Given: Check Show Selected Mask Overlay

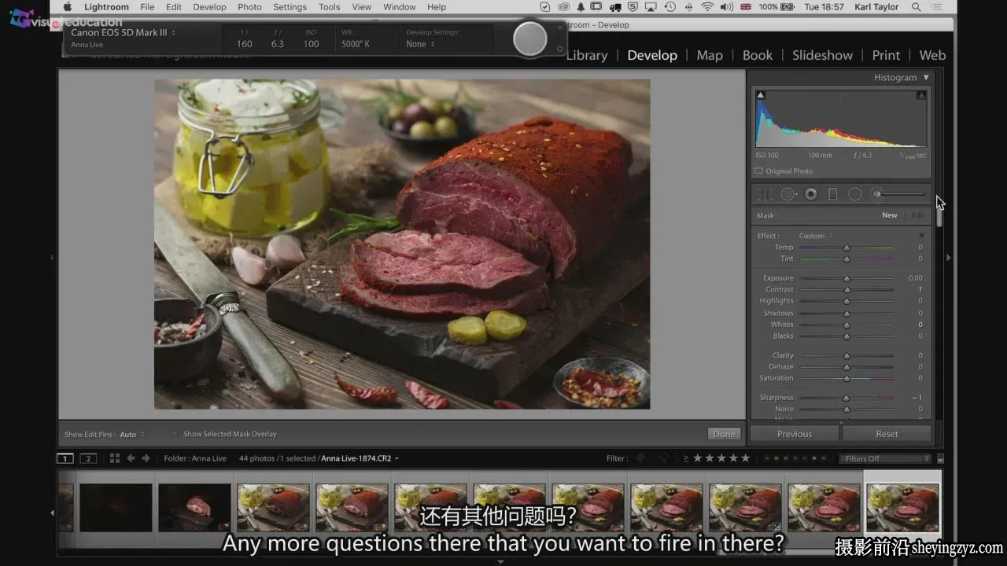Looking at the screenshot, I should pyautogui.click(x=174, y=434).
